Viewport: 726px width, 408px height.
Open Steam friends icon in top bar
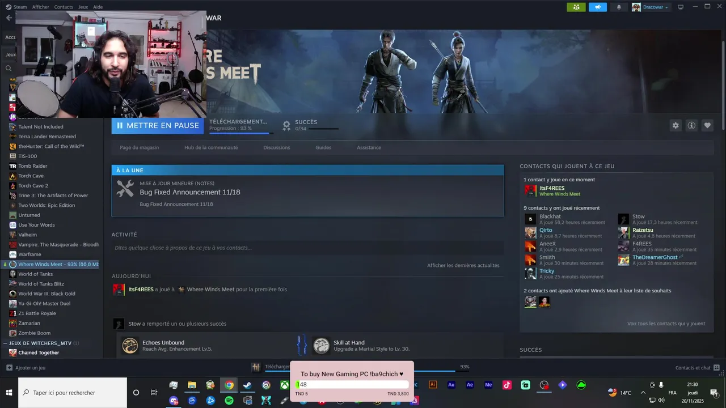point(576,7)
